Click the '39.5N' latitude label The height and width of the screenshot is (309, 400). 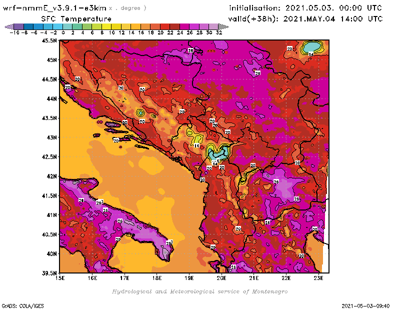click(x=49, y=273)
